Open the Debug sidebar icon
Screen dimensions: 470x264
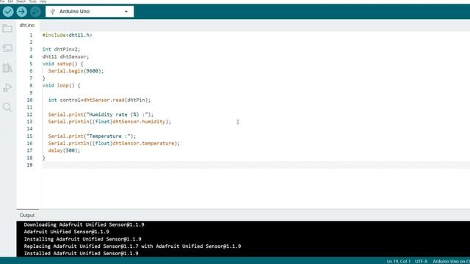(x=7, y=88)
